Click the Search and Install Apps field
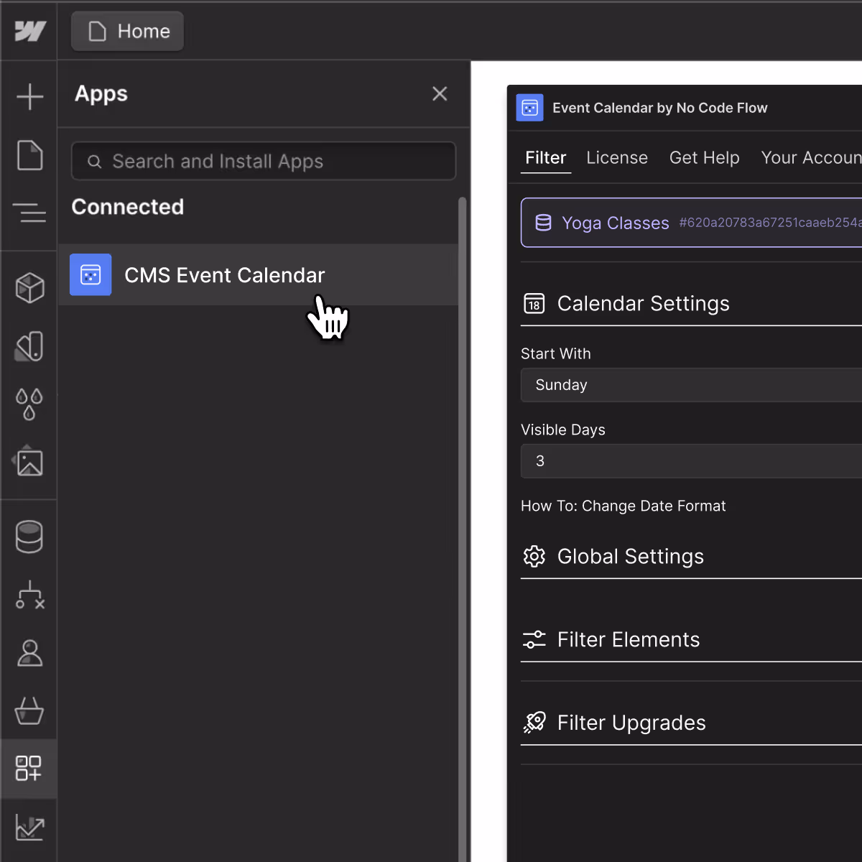 click(264, 161)
